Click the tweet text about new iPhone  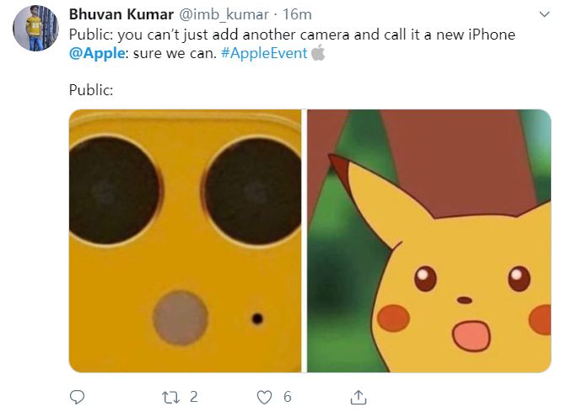click(292, 35)
